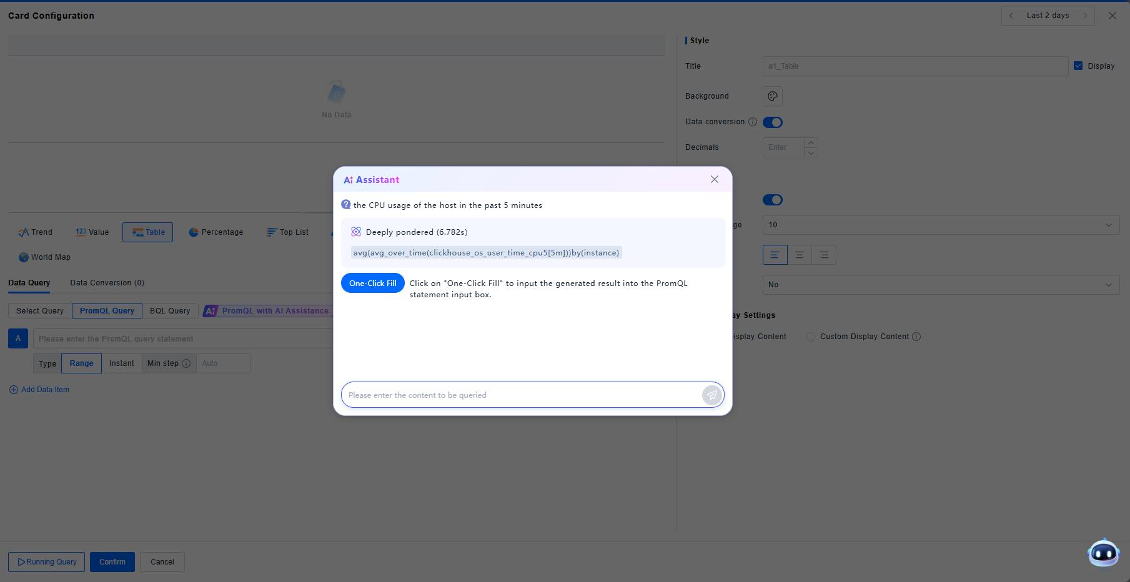Open the Last 2 days time range selector
1130x582 pixels.
tap(1048, 16)
